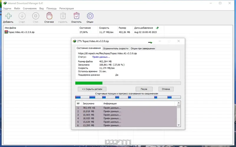Select connection 1 row with 783,470 КБ

coord(126,108)
